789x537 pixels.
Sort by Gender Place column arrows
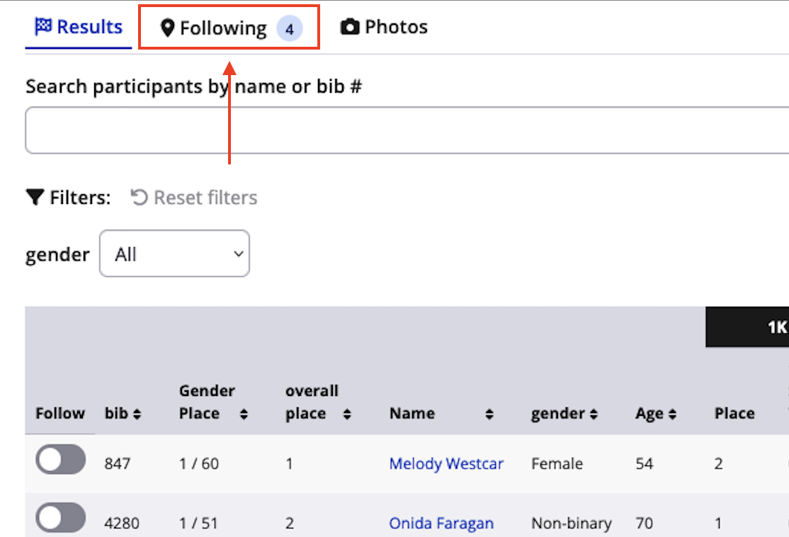pyautogui.click(x=244, y=414)
